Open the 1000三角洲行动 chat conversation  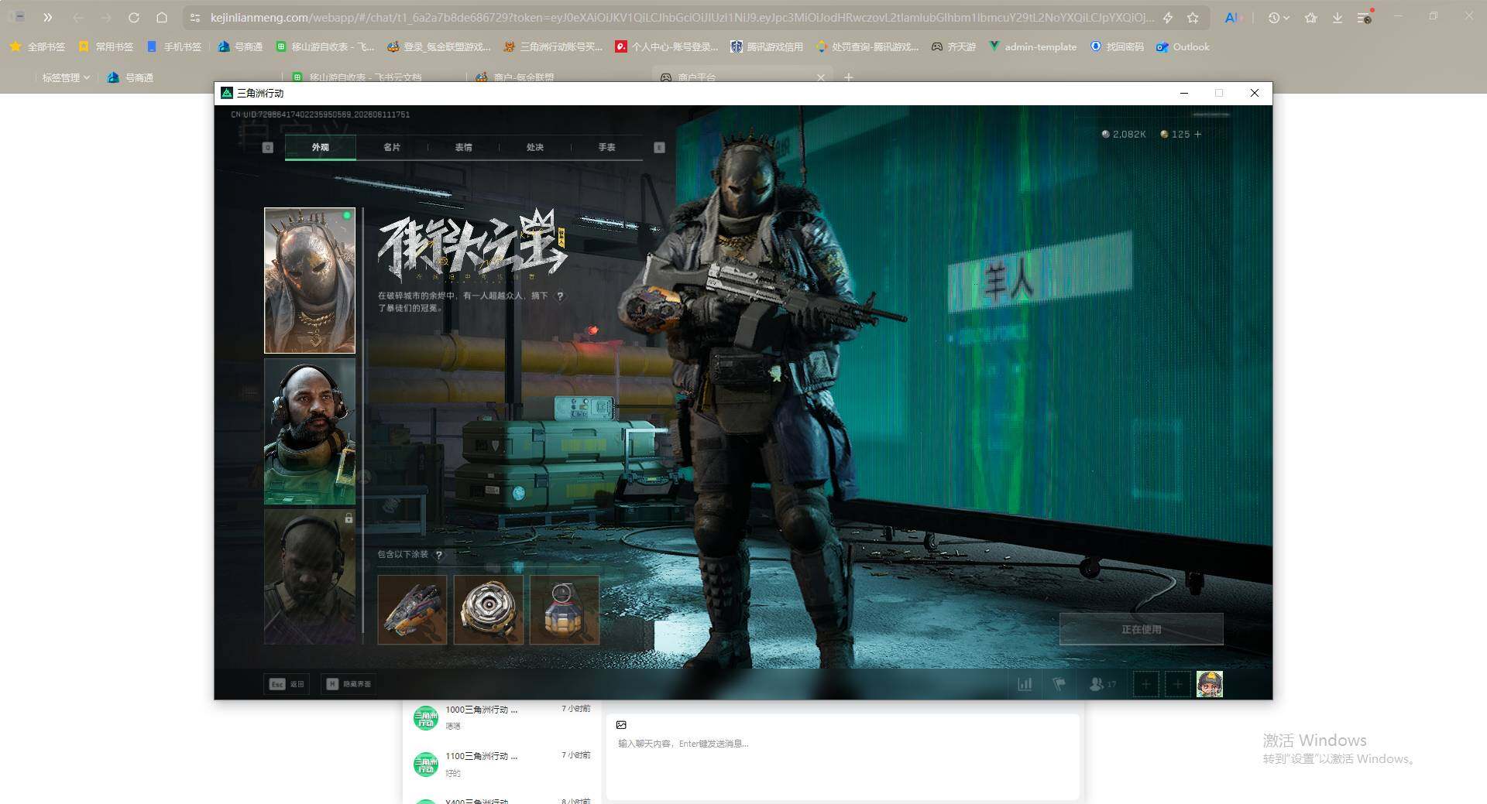coord(502,717)
